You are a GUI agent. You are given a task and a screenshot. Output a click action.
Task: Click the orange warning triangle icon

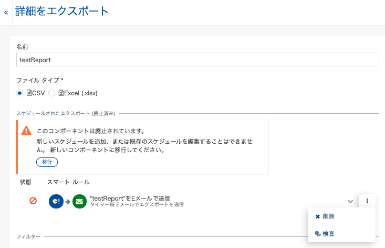(26, 131)
